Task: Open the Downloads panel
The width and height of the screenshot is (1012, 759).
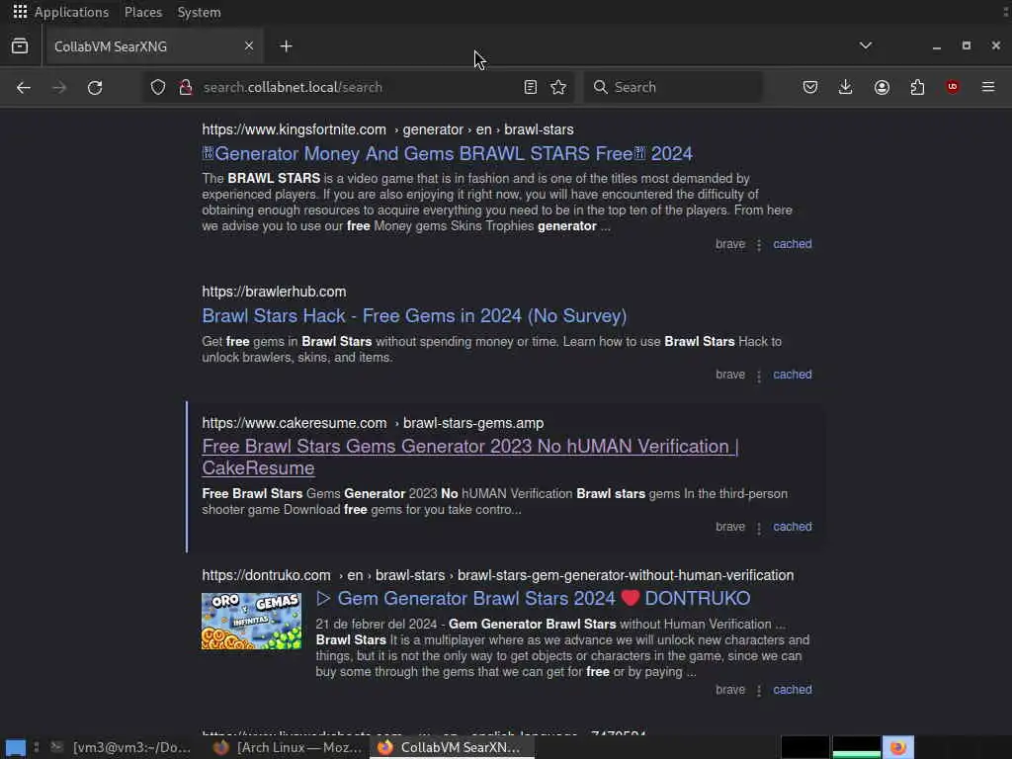Action: (846, 87)
